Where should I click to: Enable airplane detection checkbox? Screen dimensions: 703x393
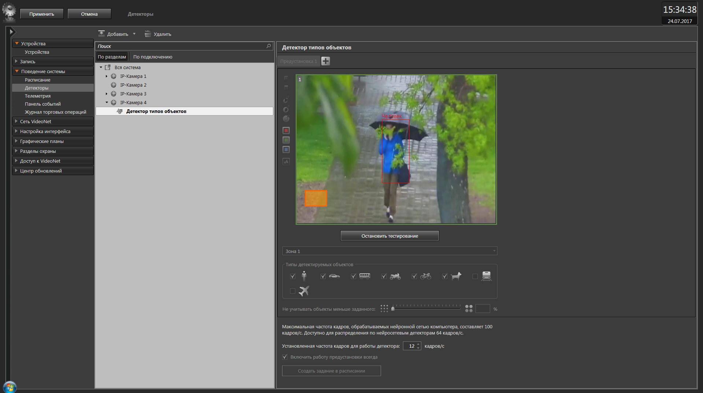[x=293, y=291]
